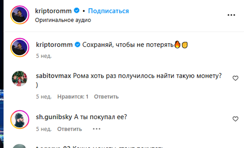Open kriptoromm username in the header
244x148 pixels.
pyautogui.click(x=54, y=11)
